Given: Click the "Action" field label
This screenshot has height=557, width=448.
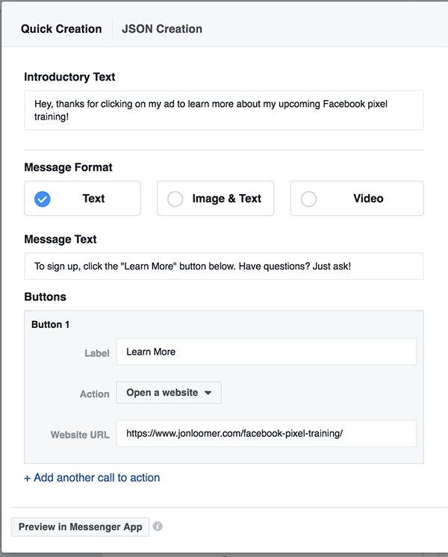Looking at the screenshot, I should 95,393.
